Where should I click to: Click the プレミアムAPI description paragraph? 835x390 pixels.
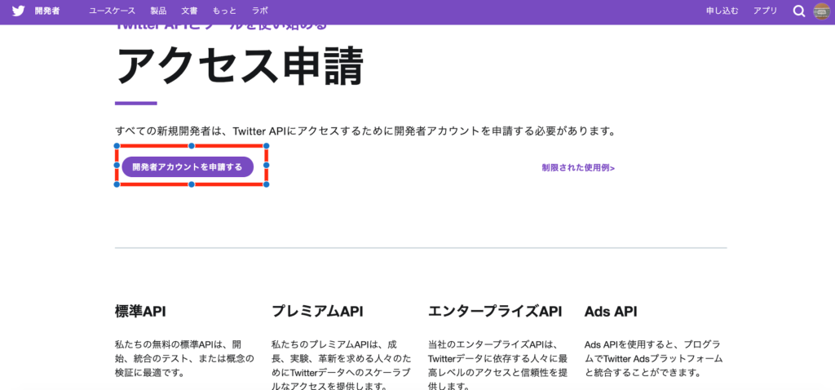[342, 366]
